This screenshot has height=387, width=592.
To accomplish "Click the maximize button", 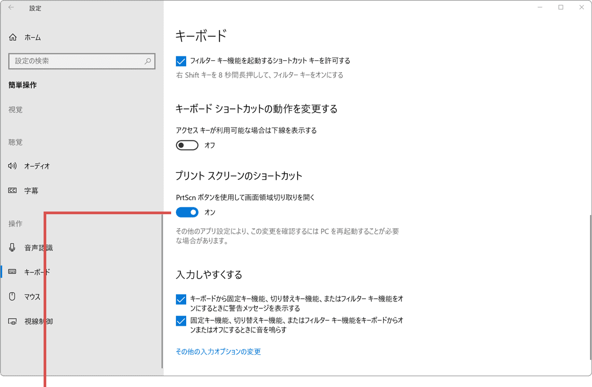I will (560, 7).
